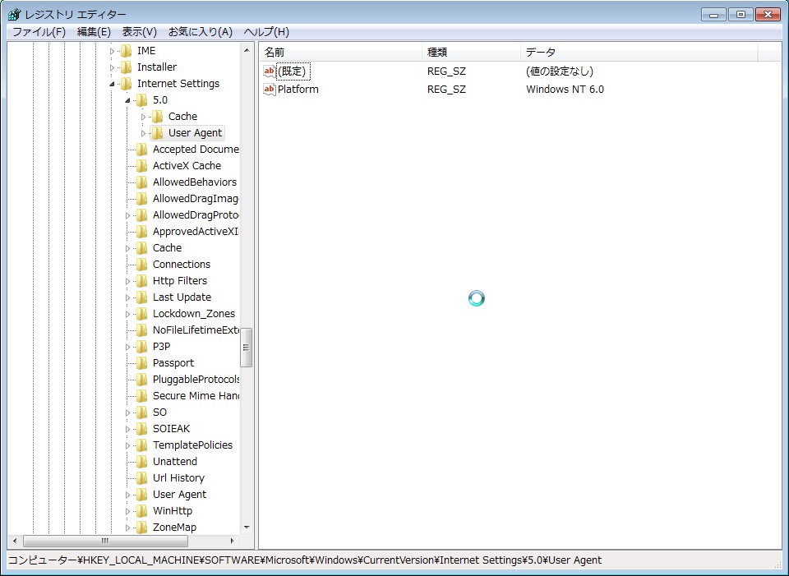Click the tree horizontal scroll left arrow
Image resolution: width=789 pixels, height=576 pixels.
(x=15, y=541)
